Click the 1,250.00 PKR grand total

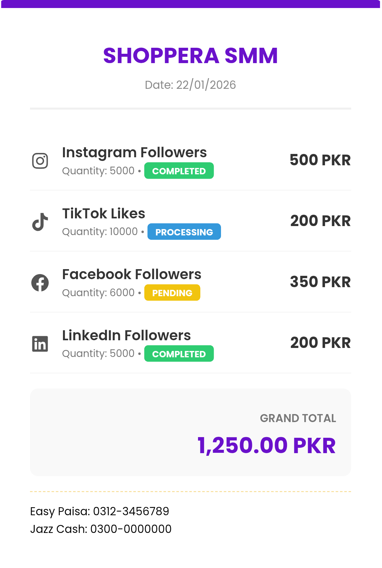(266, 446)
